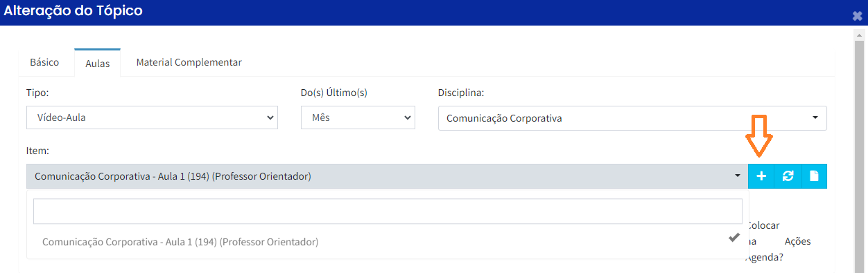
Task: Collapse the Item dropdown selection box
Action: (x=387, y=176)
